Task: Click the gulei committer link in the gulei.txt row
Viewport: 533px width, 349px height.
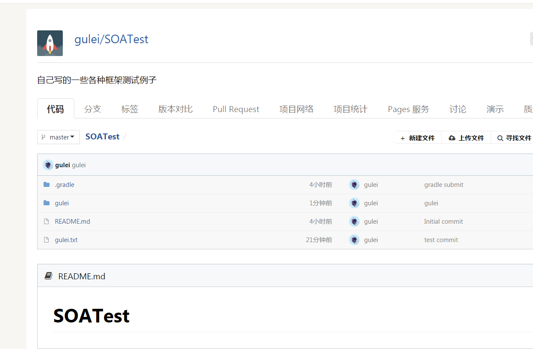Action: [371, 240]
